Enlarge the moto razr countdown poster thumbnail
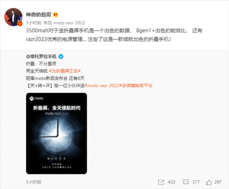 (x=57, y=133)
